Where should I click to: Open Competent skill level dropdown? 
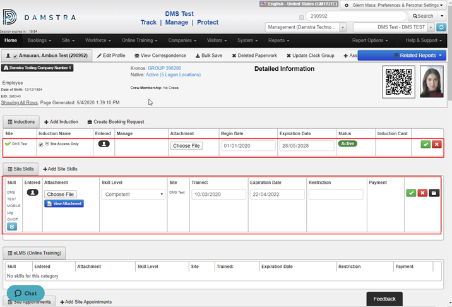133,195
